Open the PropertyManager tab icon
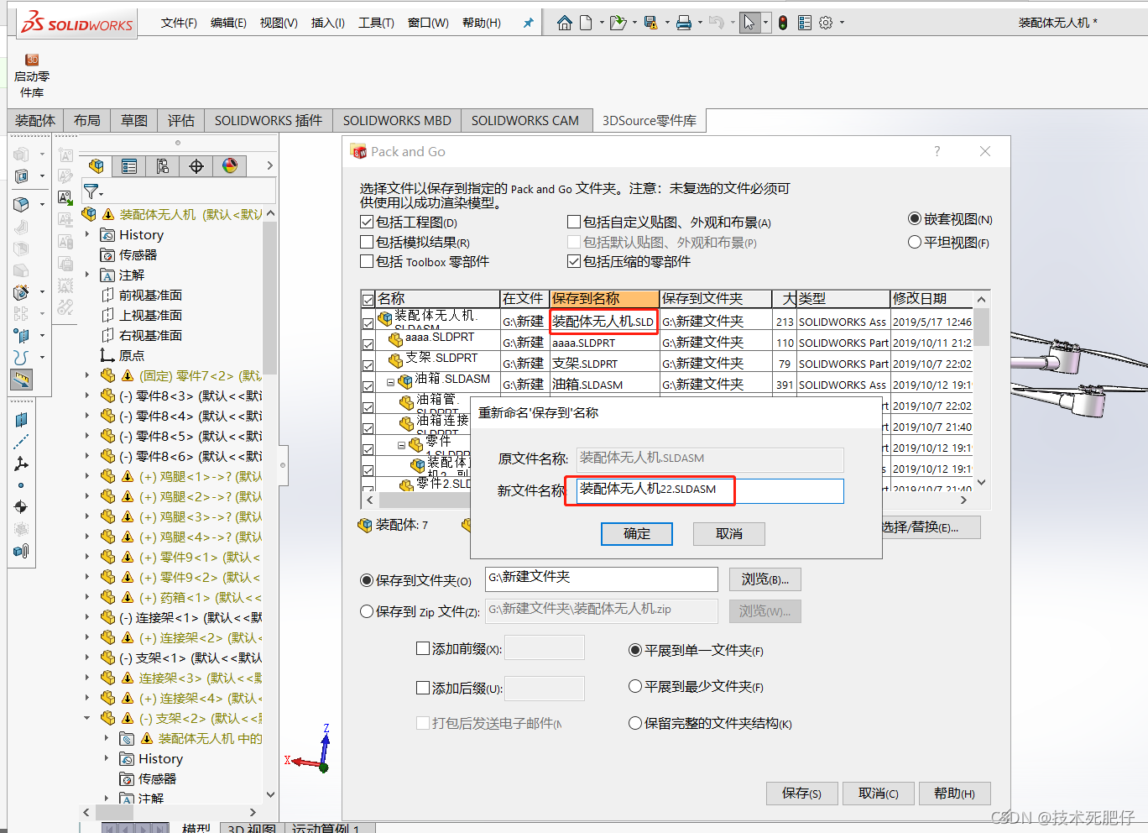Screen dimensions: 1148x833 coord(129,166)
